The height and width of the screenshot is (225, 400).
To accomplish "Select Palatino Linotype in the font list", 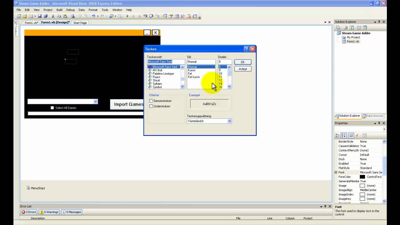I will [x=163, y=73].
